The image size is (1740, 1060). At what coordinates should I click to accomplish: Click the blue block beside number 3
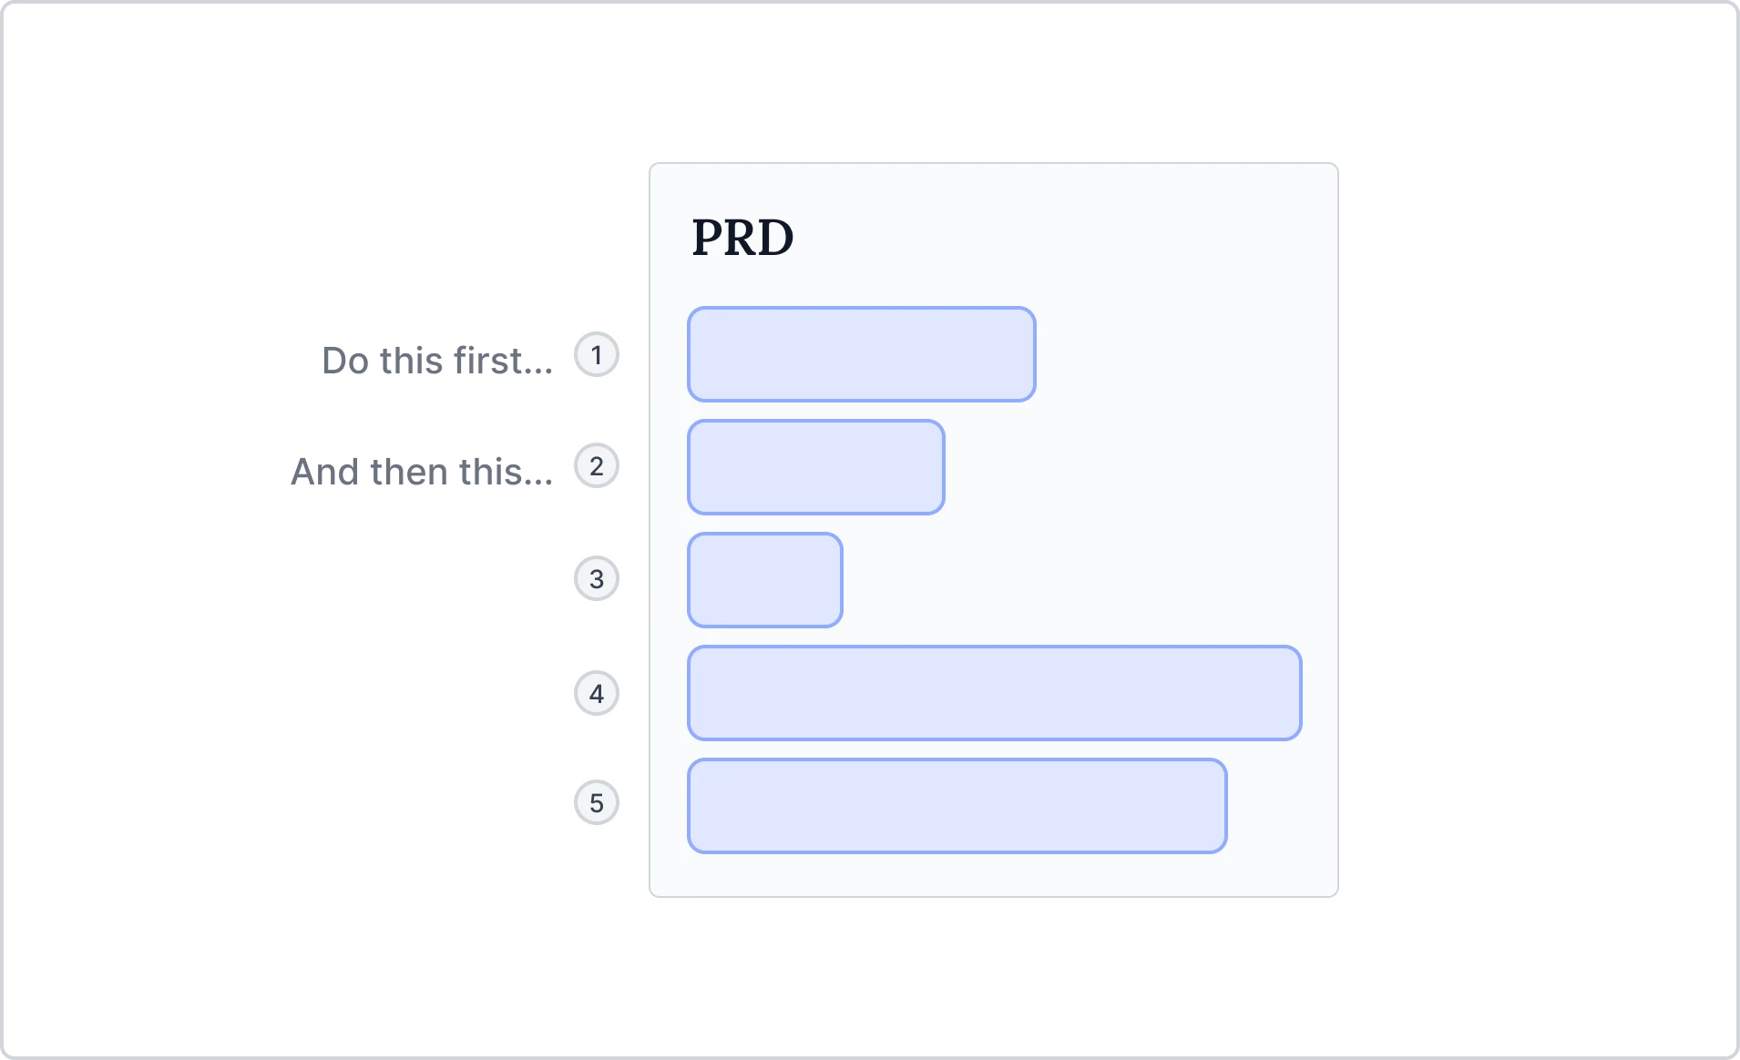point(764,580)
